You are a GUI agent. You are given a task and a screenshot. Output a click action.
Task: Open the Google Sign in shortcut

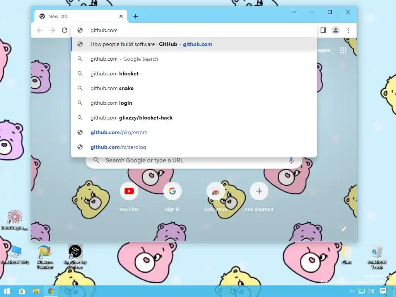pos(172,197)
